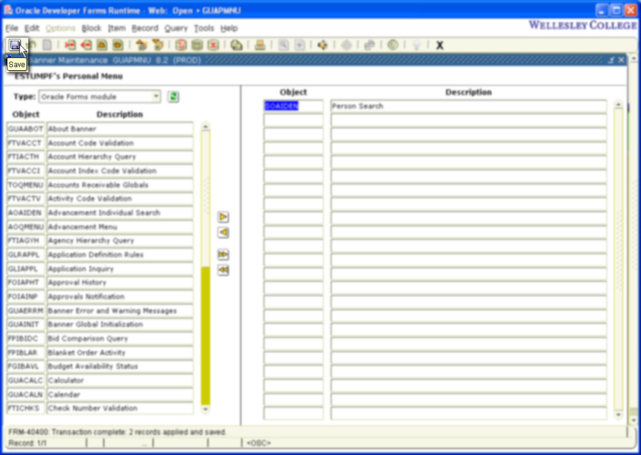
Task: Go to Previous Record via toolbar icon
Action: coord(102,45)
